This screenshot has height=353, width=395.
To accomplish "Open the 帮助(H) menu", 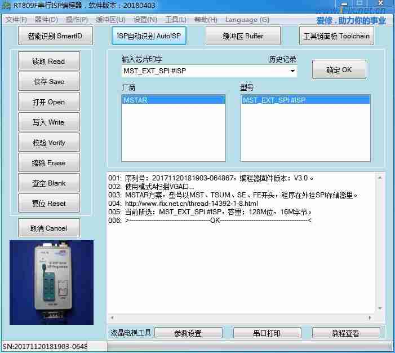I will click(x=206, y=20).
